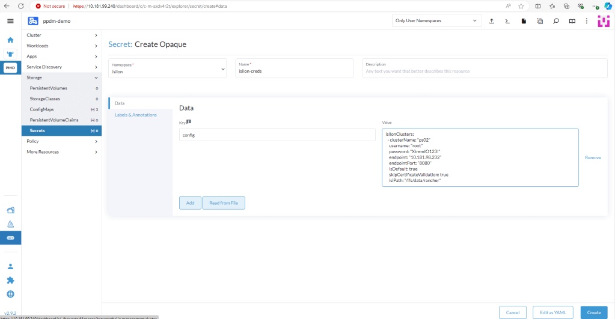This screenshot has width=615, height=319.
Task: Click the Download KubeConfig file icon
Action: (524, 21)
